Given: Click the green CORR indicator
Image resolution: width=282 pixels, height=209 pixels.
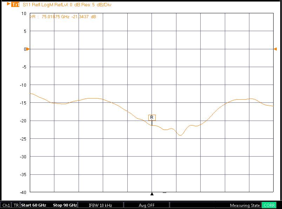Looking at the screenshot, I should click(269, 205).
